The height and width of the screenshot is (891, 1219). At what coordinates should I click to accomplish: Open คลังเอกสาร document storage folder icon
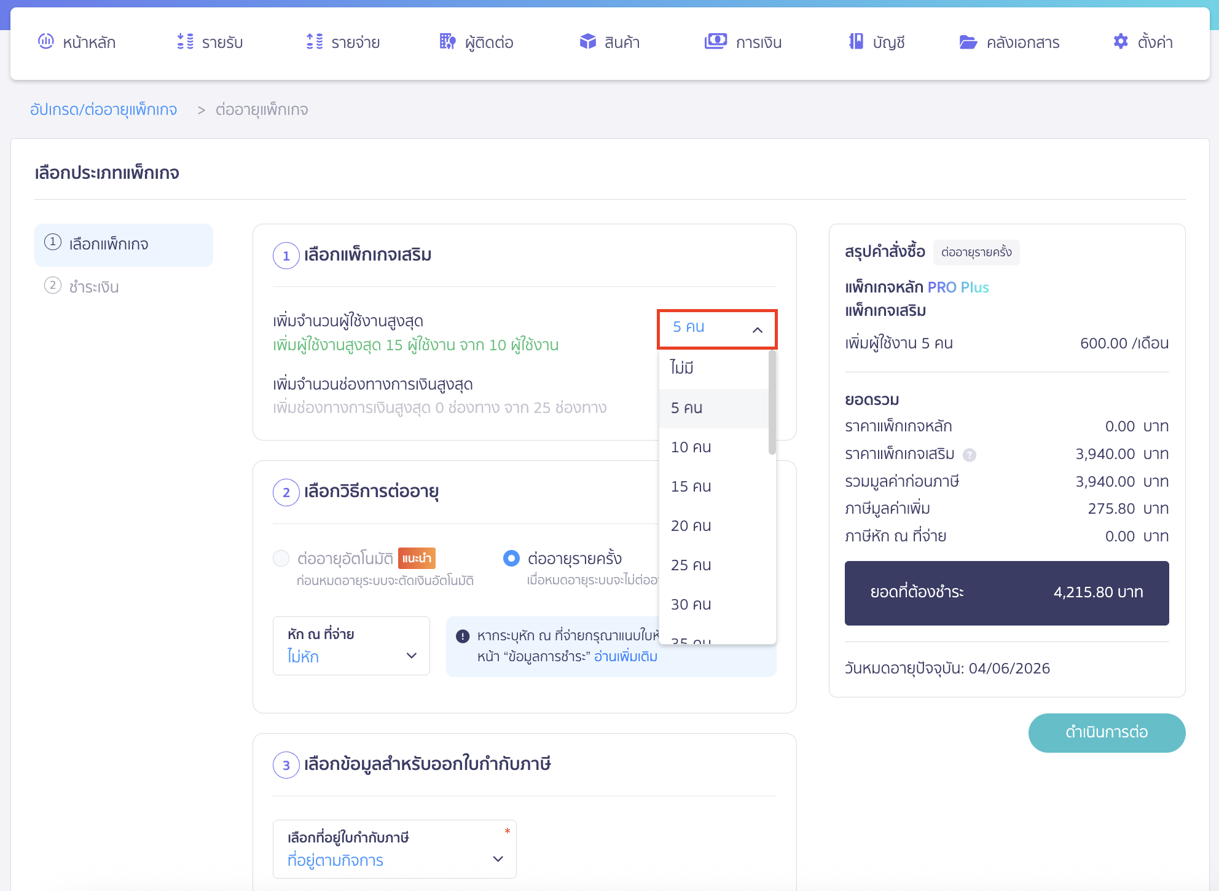[x=968, y=42]
